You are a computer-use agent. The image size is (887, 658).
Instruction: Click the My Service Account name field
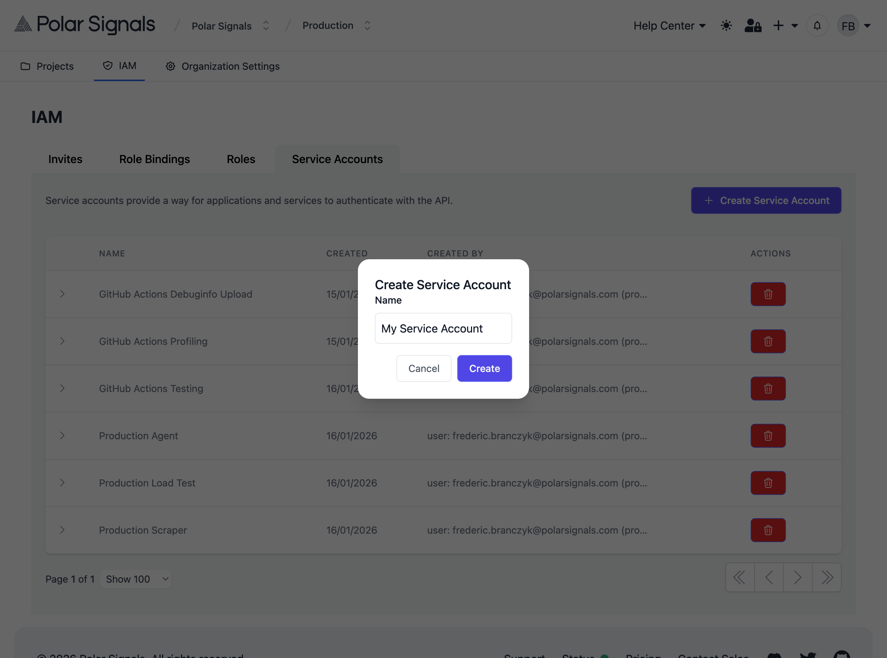pos(443,328)
